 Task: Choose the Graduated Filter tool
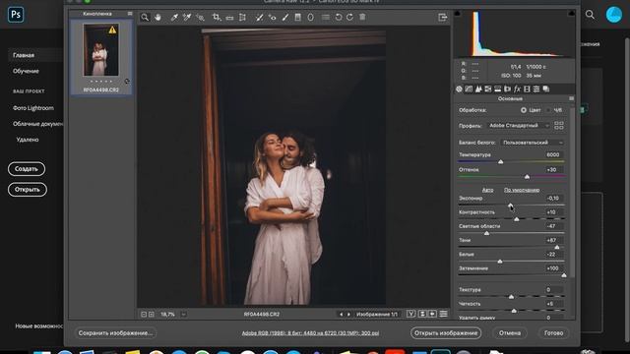297,18
